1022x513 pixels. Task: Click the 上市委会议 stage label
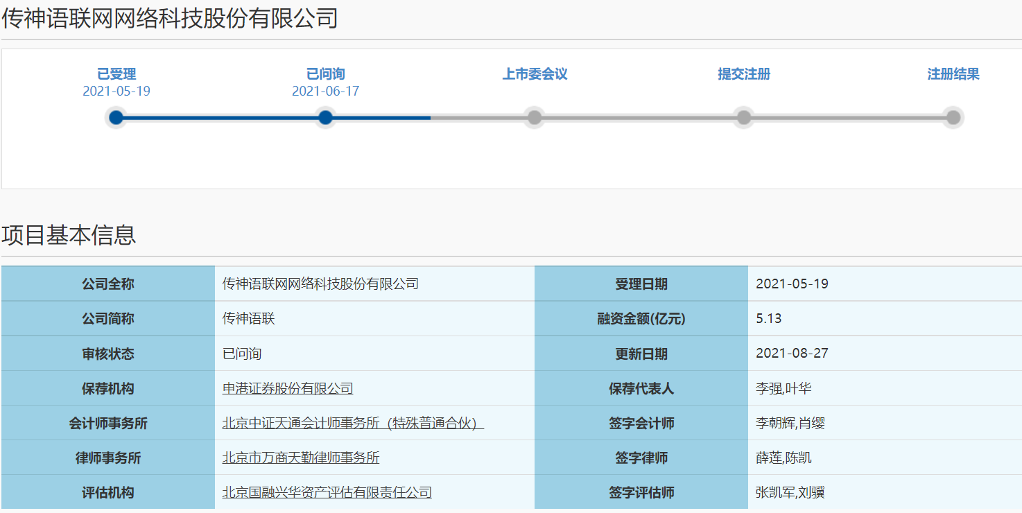pos(535,74)
